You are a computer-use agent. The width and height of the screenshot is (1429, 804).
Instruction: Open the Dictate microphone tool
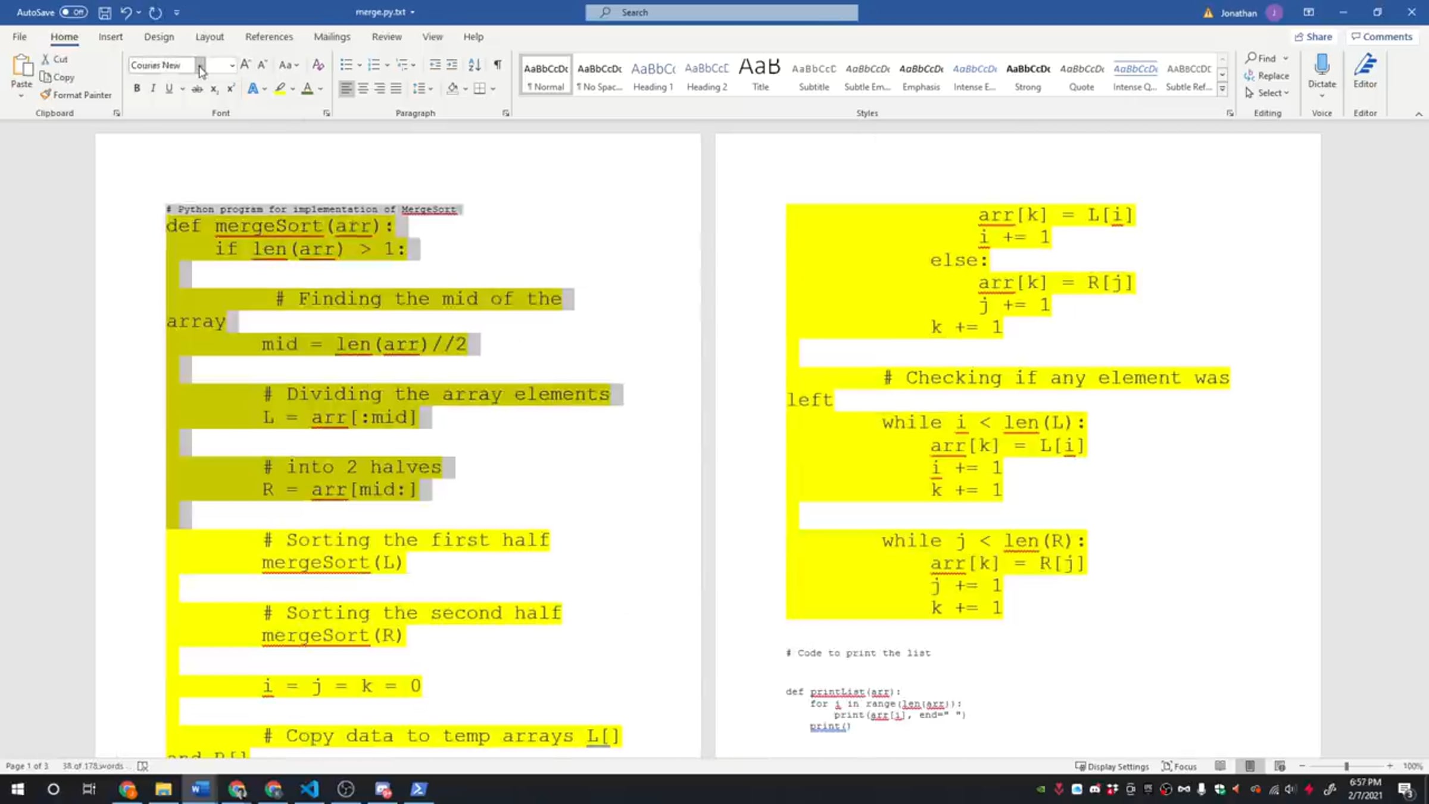coord(1321,66)
